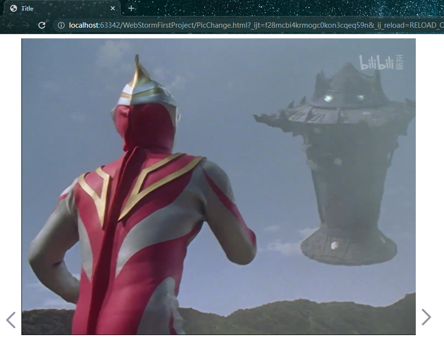This screenshot has width=444, height=354.
Task: Go back using browser back arrow
Action: pos(11,25)
